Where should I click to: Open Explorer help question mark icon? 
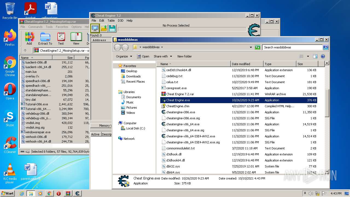tap(323, 56)
